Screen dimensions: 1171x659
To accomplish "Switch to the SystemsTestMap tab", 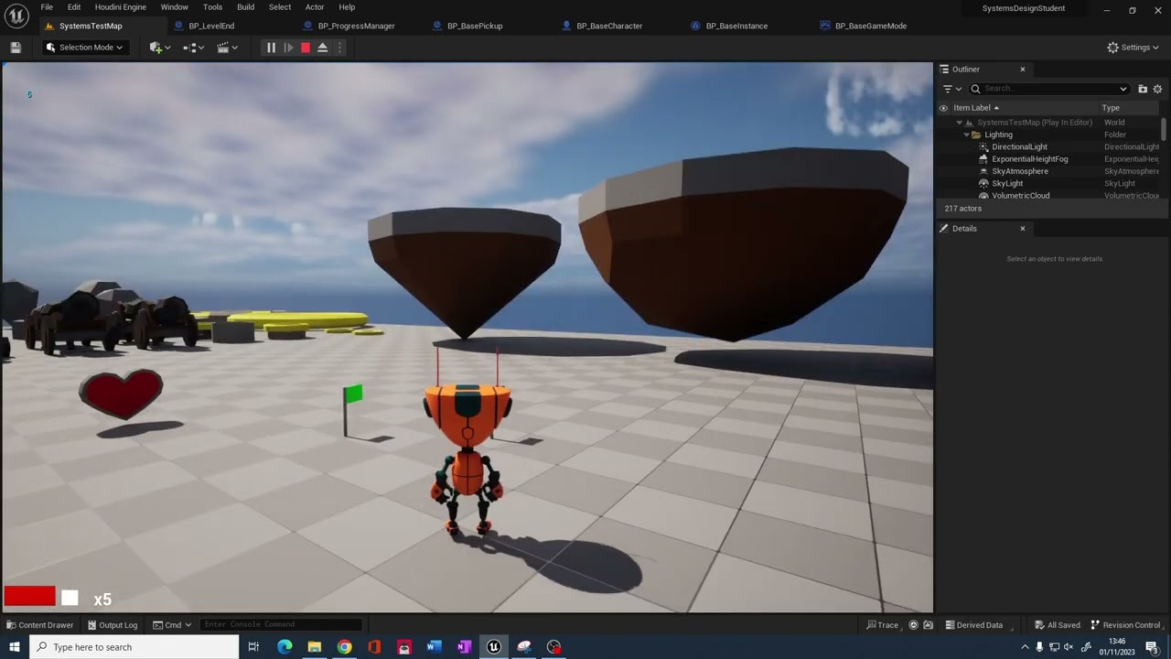I will pos(90,26).
